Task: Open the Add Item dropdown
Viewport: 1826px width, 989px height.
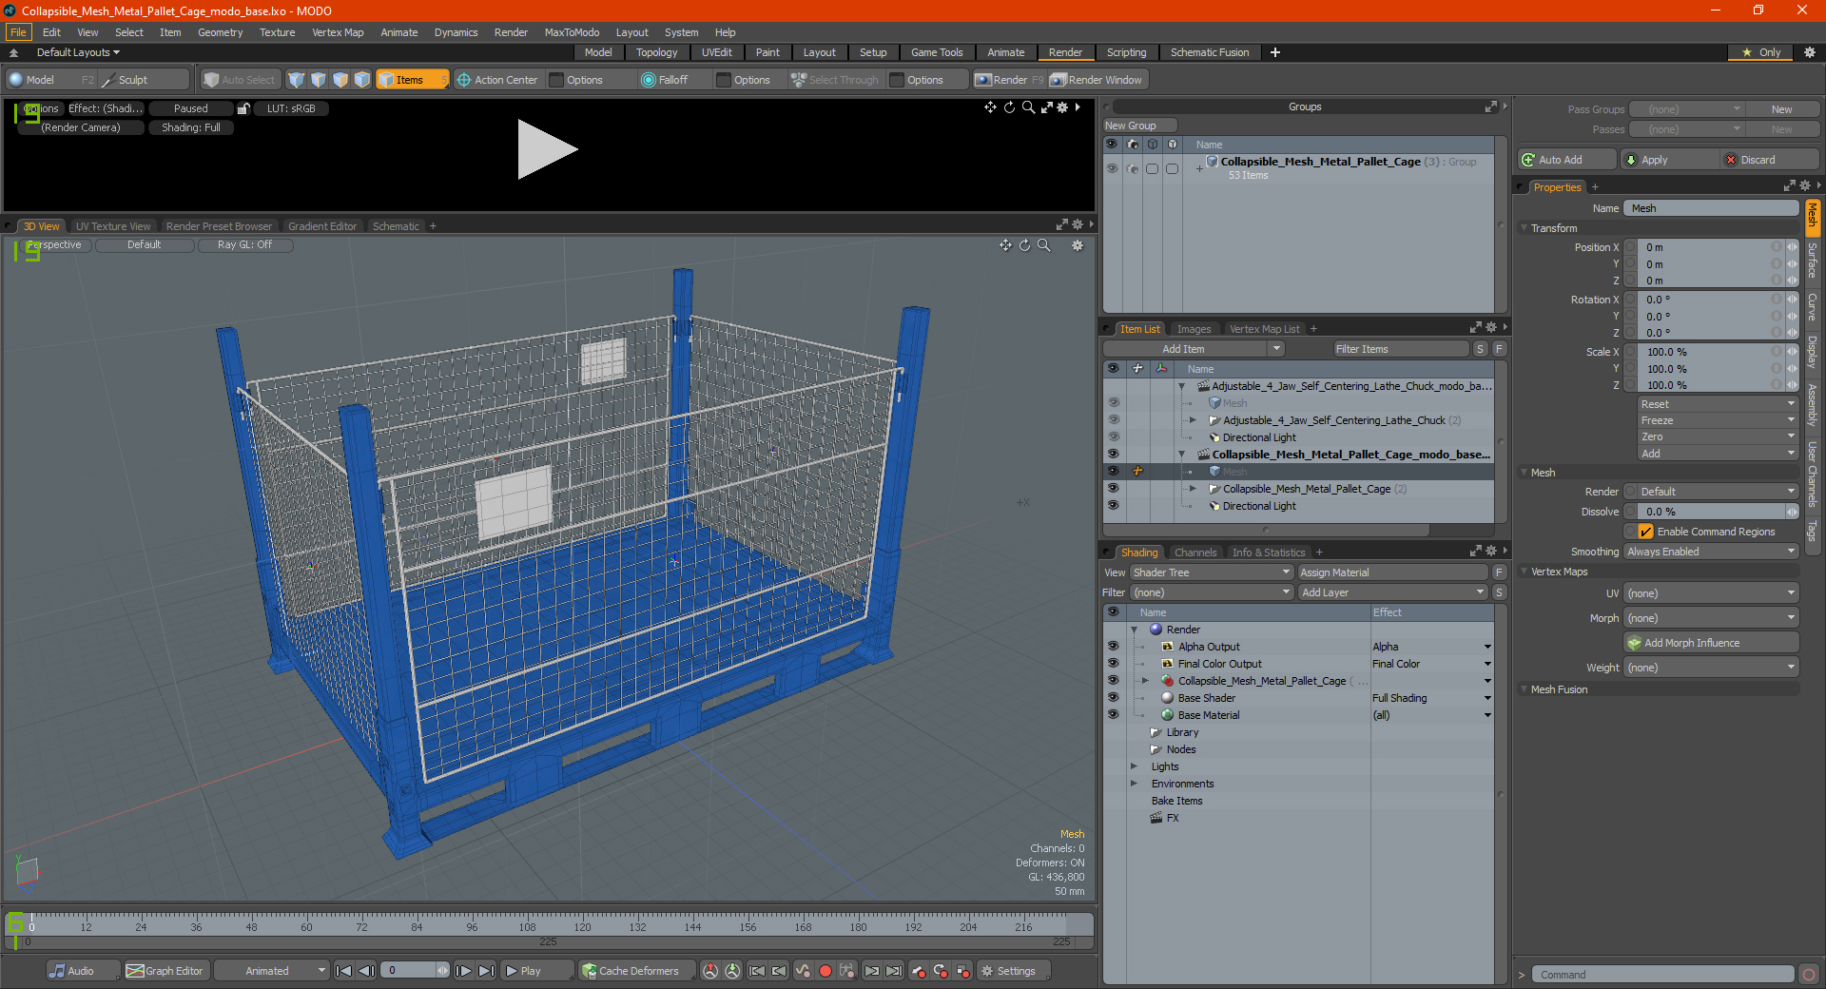Action: pos(1194,349)
